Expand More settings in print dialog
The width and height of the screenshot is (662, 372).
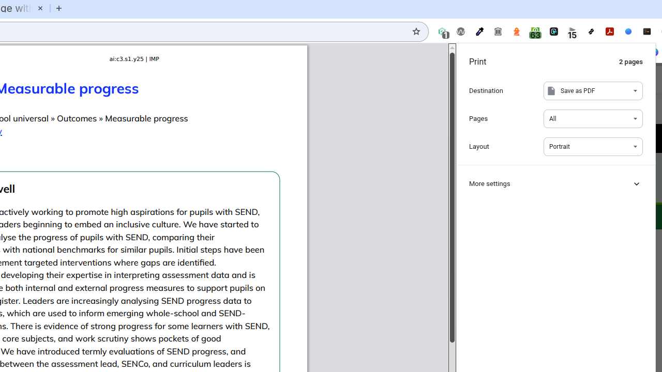pyautogui.click(x=555, y=184)
